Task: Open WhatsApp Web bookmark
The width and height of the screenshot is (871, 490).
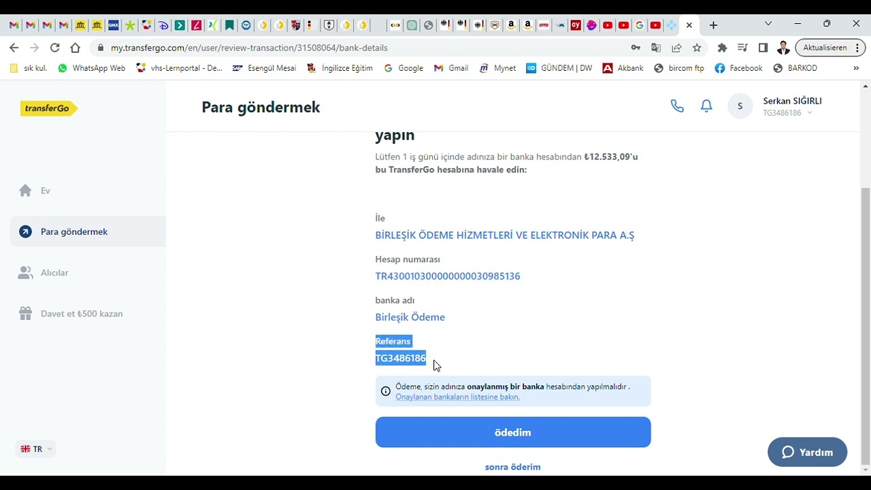Action: point(92,68)
